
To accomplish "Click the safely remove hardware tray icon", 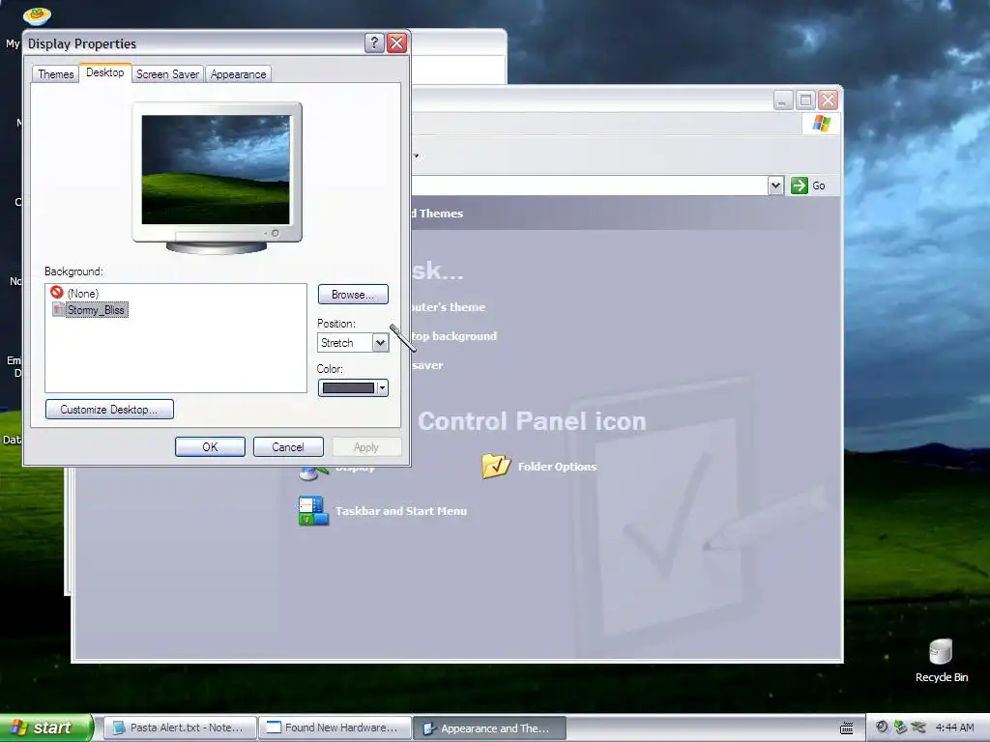I will pyautogui.click(x=918, y=728).
